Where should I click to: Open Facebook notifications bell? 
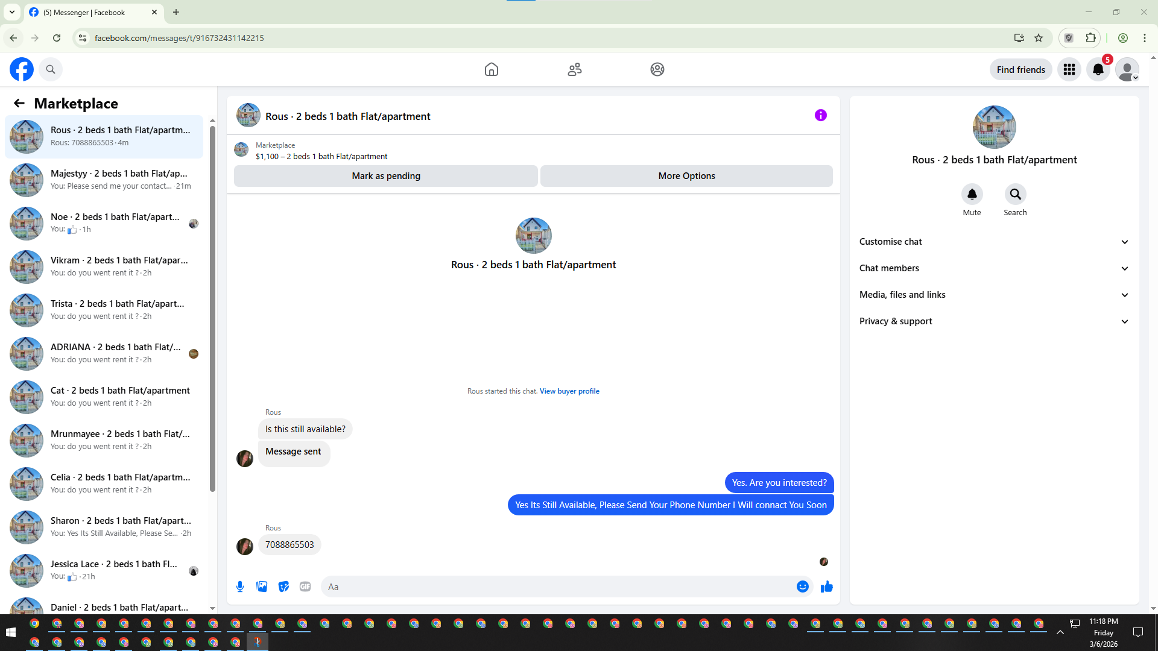point(1098,69)
